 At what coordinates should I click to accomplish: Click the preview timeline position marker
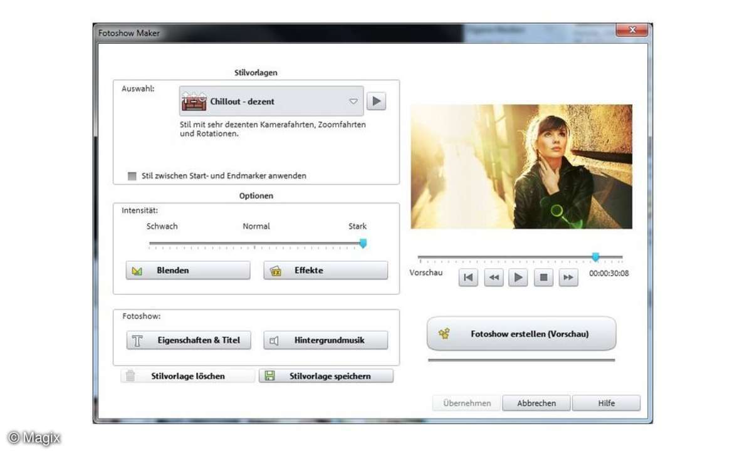tap(595, 257)
